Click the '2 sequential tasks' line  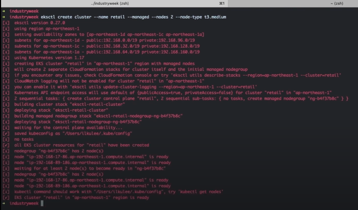175,98
